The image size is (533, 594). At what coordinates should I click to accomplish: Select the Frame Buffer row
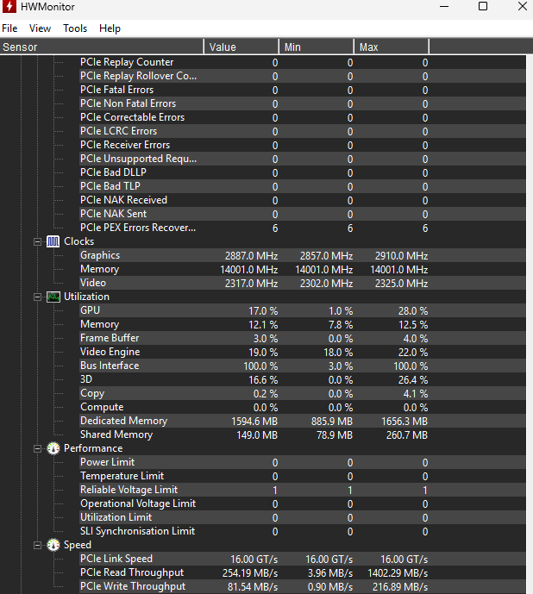(303, 338)
